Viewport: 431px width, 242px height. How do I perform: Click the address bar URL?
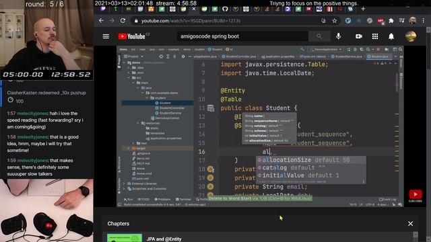(191, 21)
